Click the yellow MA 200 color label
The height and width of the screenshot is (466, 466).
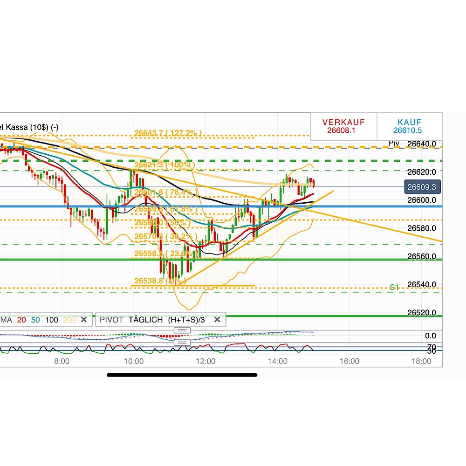pyautogui.click(x=70, y=320)
